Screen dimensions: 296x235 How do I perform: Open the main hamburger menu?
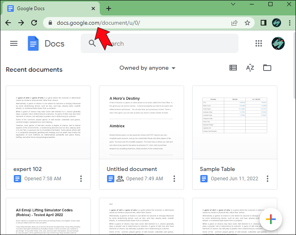pos(14,44)
